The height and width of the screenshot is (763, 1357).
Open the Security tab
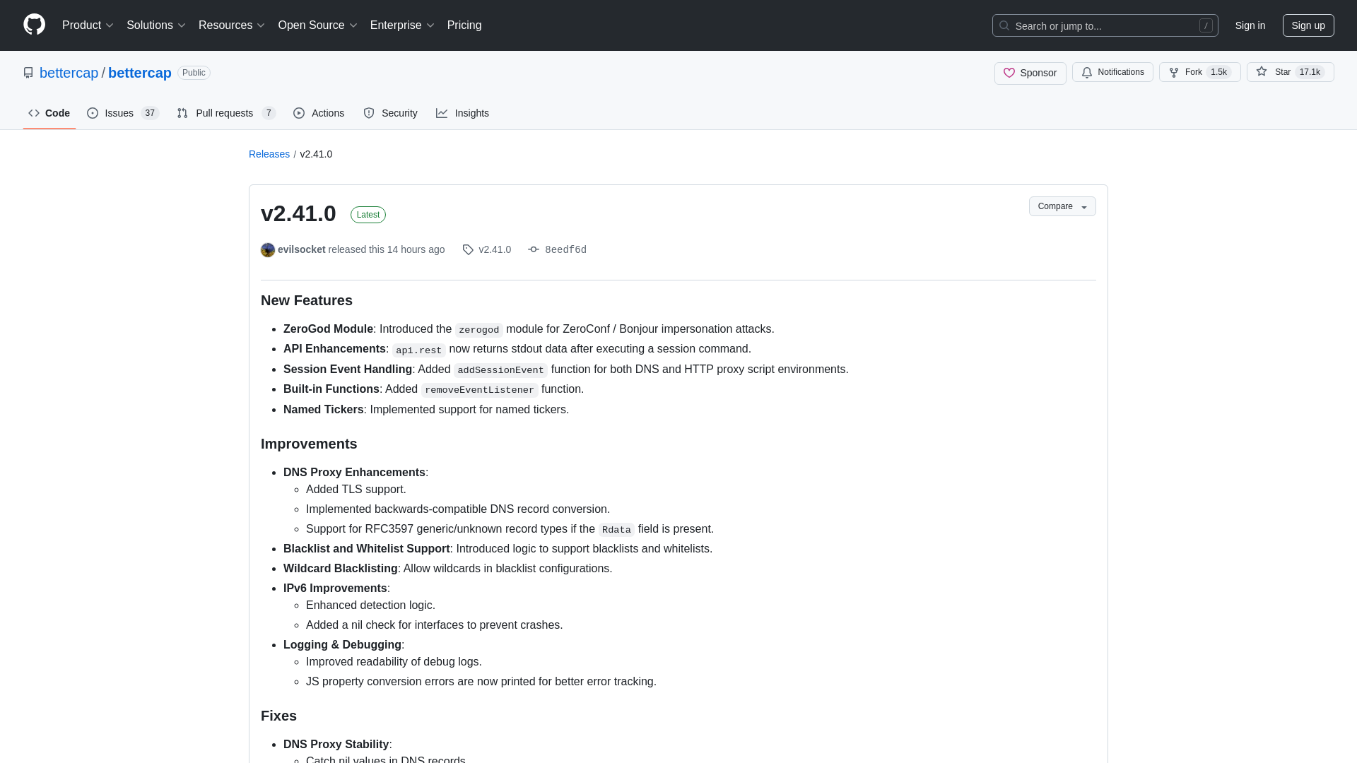tap(390, 113)
